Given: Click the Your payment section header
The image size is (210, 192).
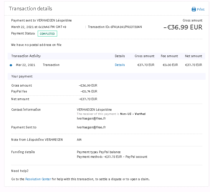Looking at the screenshot, I should click(x=22, y=76).
